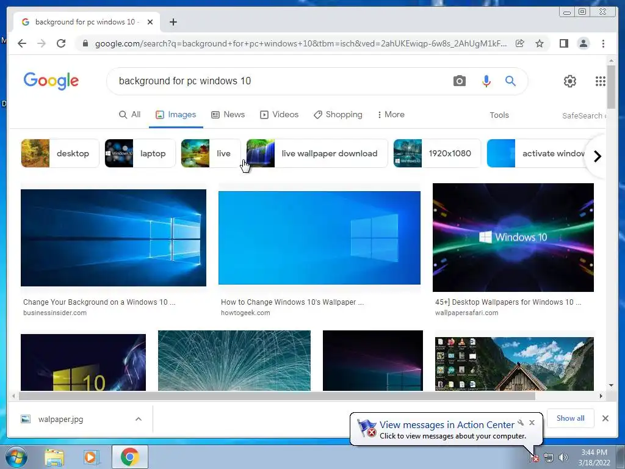The image size is (625, 469).
Task: Open 'Change Your Background on a Windows 10' link
Action: click(x=99, y=302)
